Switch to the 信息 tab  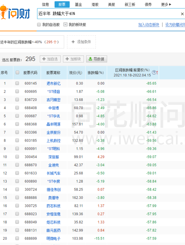pos(45,5)
